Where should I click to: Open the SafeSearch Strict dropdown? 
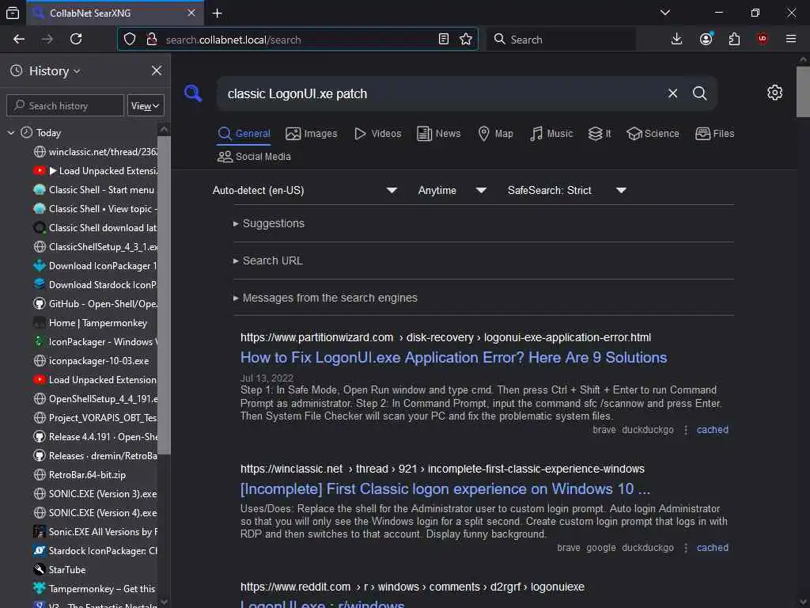click(566, 190)
